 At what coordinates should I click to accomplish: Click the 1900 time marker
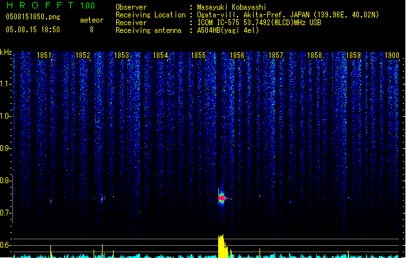pos(392,55)
